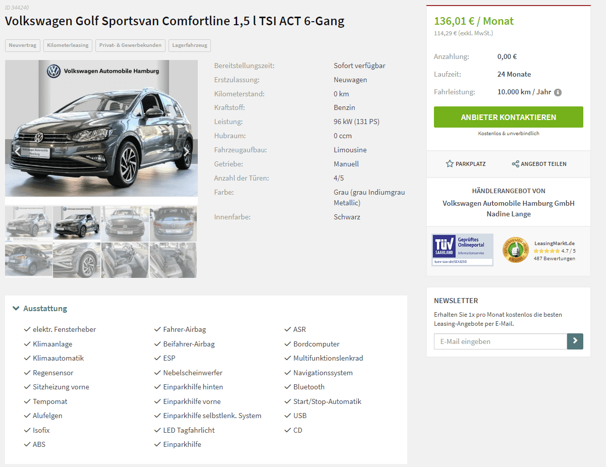This screenshot has height=467, width=606.
Task: Click the Neuvertrag tag
Action: (x=23, y=45)
